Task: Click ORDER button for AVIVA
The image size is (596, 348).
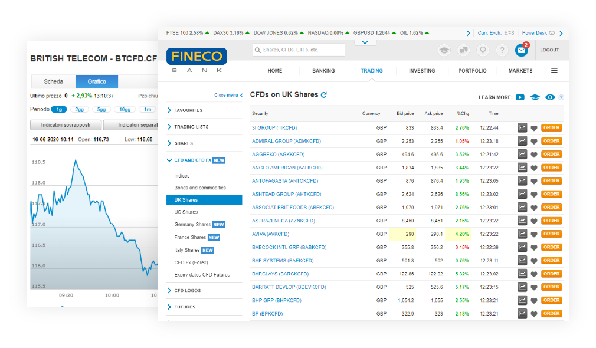Action: click(551, 234)
